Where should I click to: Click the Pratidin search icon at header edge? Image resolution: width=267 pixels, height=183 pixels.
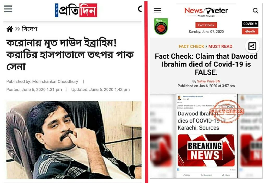[140, 9]
